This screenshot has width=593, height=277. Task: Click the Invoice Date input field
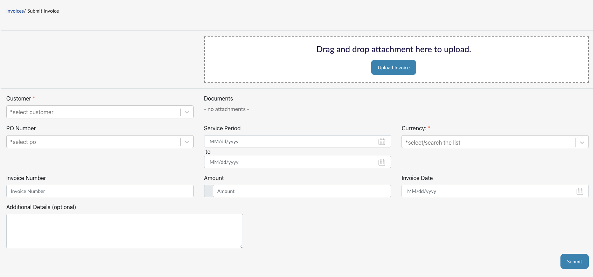coord(488,191)
